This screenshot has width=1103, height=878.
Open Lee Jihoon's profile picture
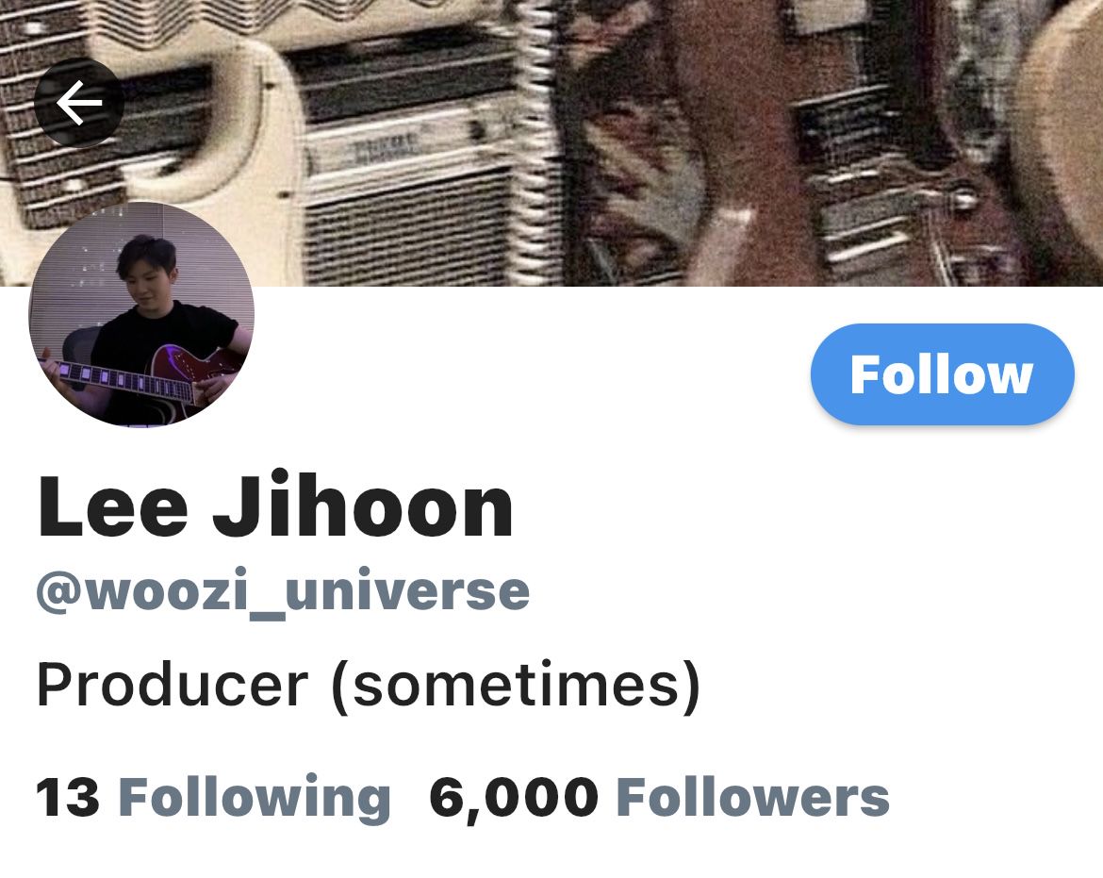click(x=141, y=314)
